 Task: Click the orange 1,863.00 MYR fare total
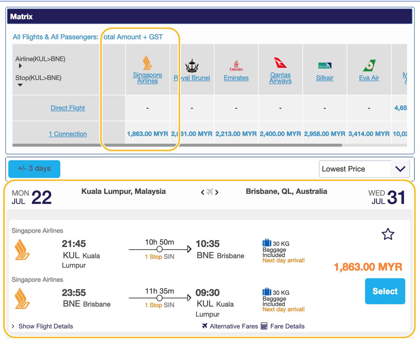click(x=368, y=267)
